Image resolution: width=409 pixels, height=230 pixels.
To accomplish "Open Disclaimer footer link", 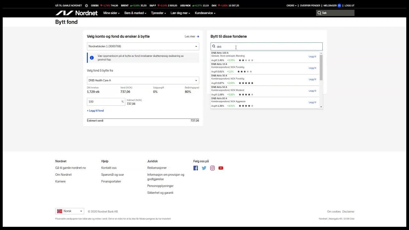I will pos(348,211).
